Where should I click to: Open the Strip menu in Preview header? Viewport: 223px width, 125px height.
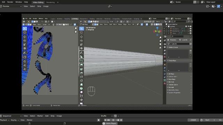point(39,6)
